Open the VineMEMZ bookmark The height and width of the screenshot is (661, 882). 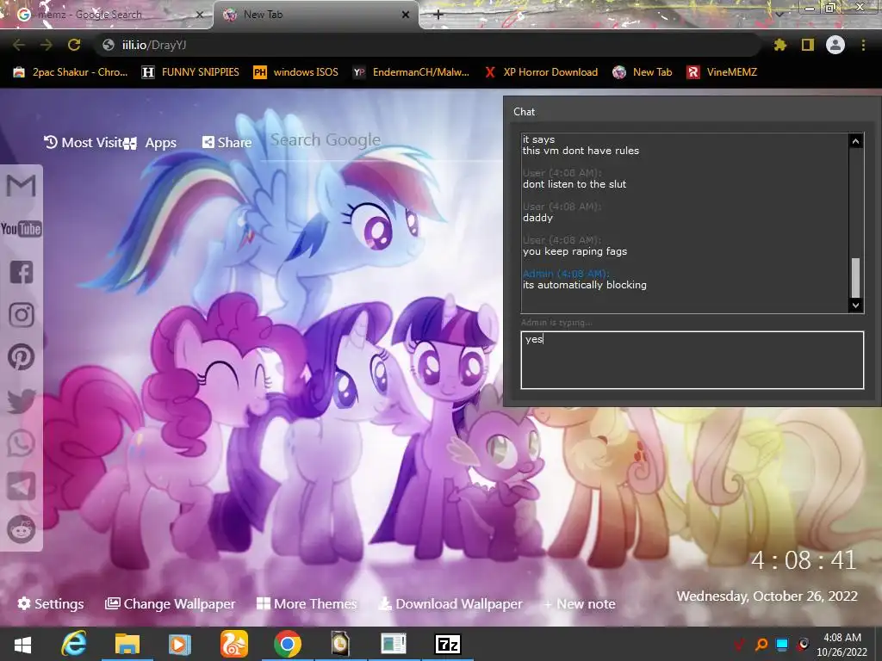(x=723, y=72)
